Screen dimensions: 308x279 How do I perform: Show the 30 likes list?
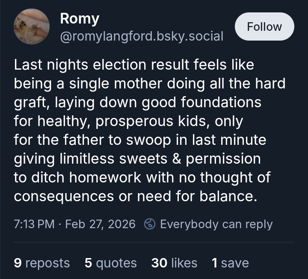click(x=174, y=263)
